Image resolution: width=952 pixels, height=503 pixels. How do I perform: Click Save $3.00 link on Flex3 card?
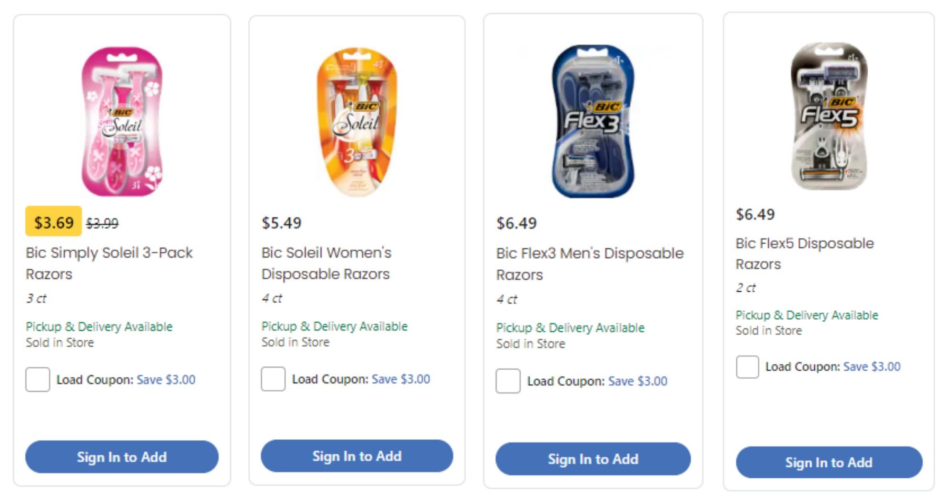click(637, 381)
